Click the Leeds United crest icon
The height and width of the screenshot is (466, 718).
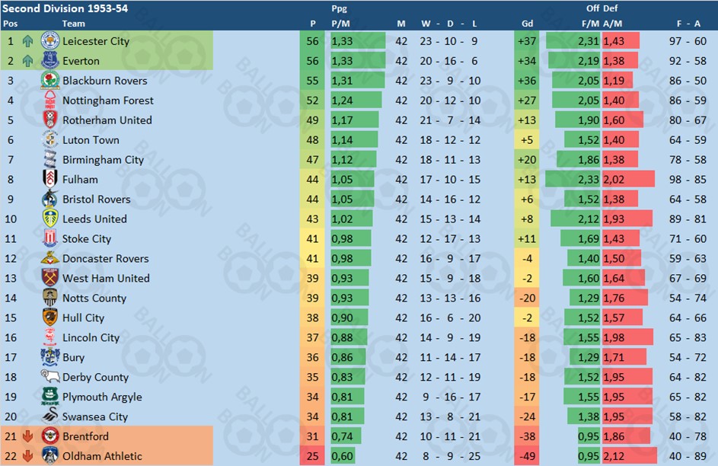click(x=50, y=219)
